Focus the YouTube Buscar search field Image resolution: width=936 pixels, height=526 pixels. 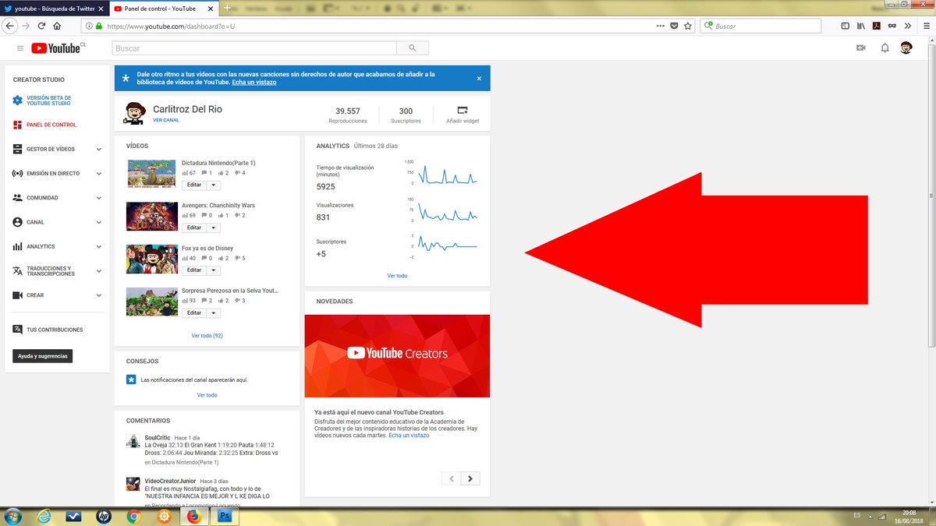pos(254,48)
